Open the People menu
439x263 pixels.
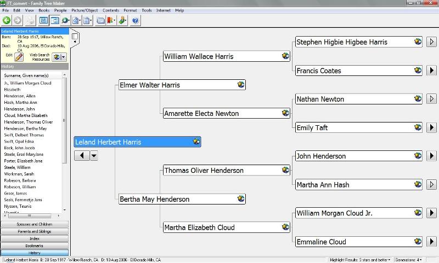click(x=60, y=10)
